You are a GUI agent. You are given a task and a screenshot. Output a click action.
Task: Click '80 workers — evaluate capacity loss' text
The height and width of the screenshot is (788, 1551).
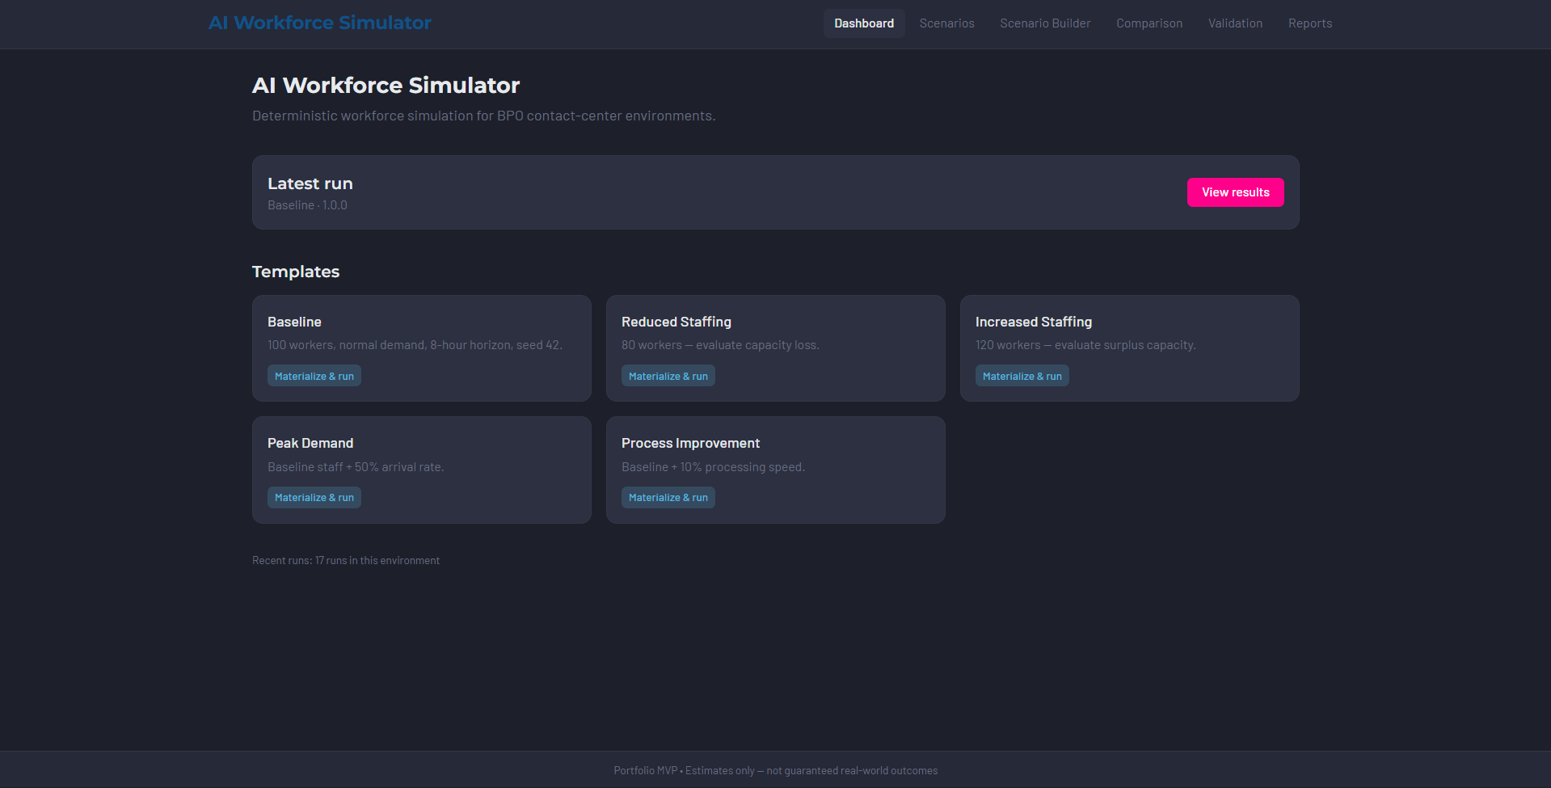(x=720, y=345)
